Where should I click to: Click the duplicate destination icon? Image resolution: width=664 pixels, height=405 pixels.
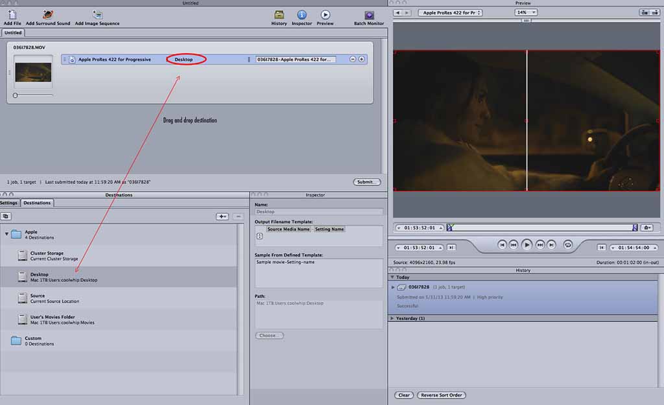(6, 216)
